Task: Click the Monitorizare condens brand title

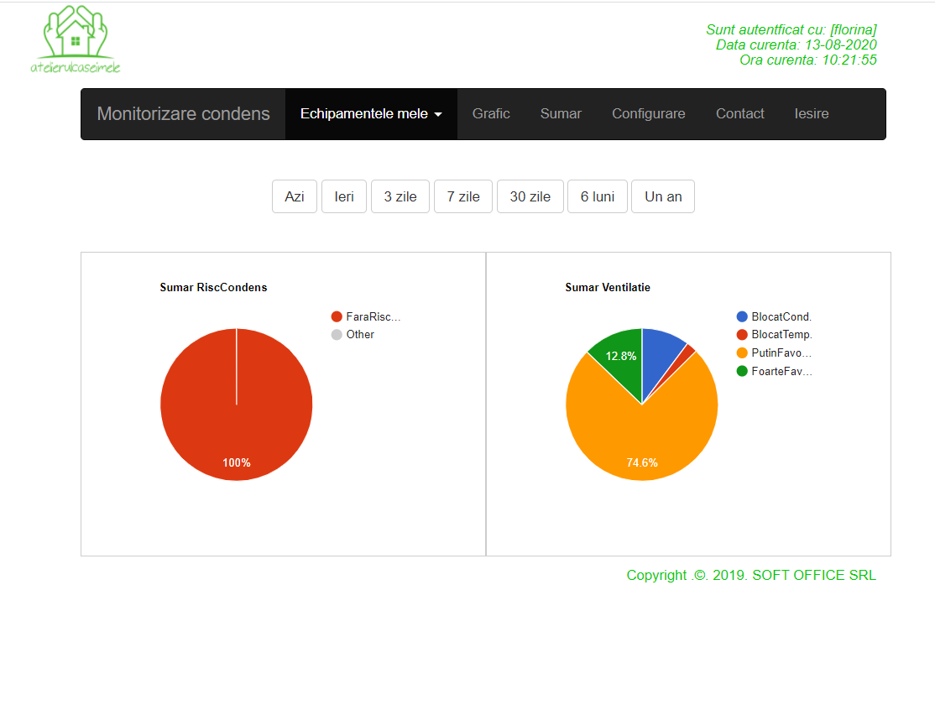Action: (x=184, y=114)
